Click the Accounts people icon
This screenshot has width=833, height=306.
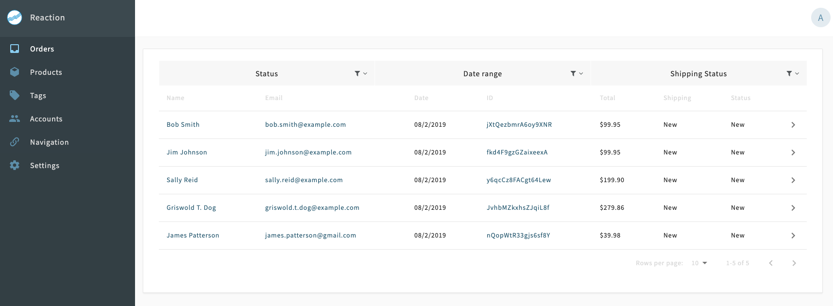[15, 119]
